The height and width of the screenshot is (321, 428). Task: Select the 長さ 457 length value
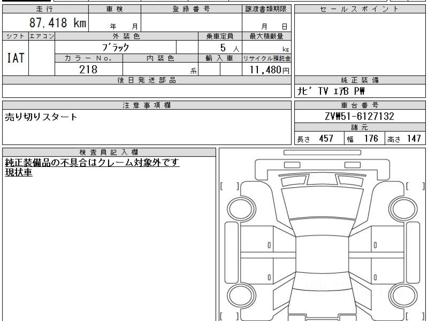[x=315, y=138]
